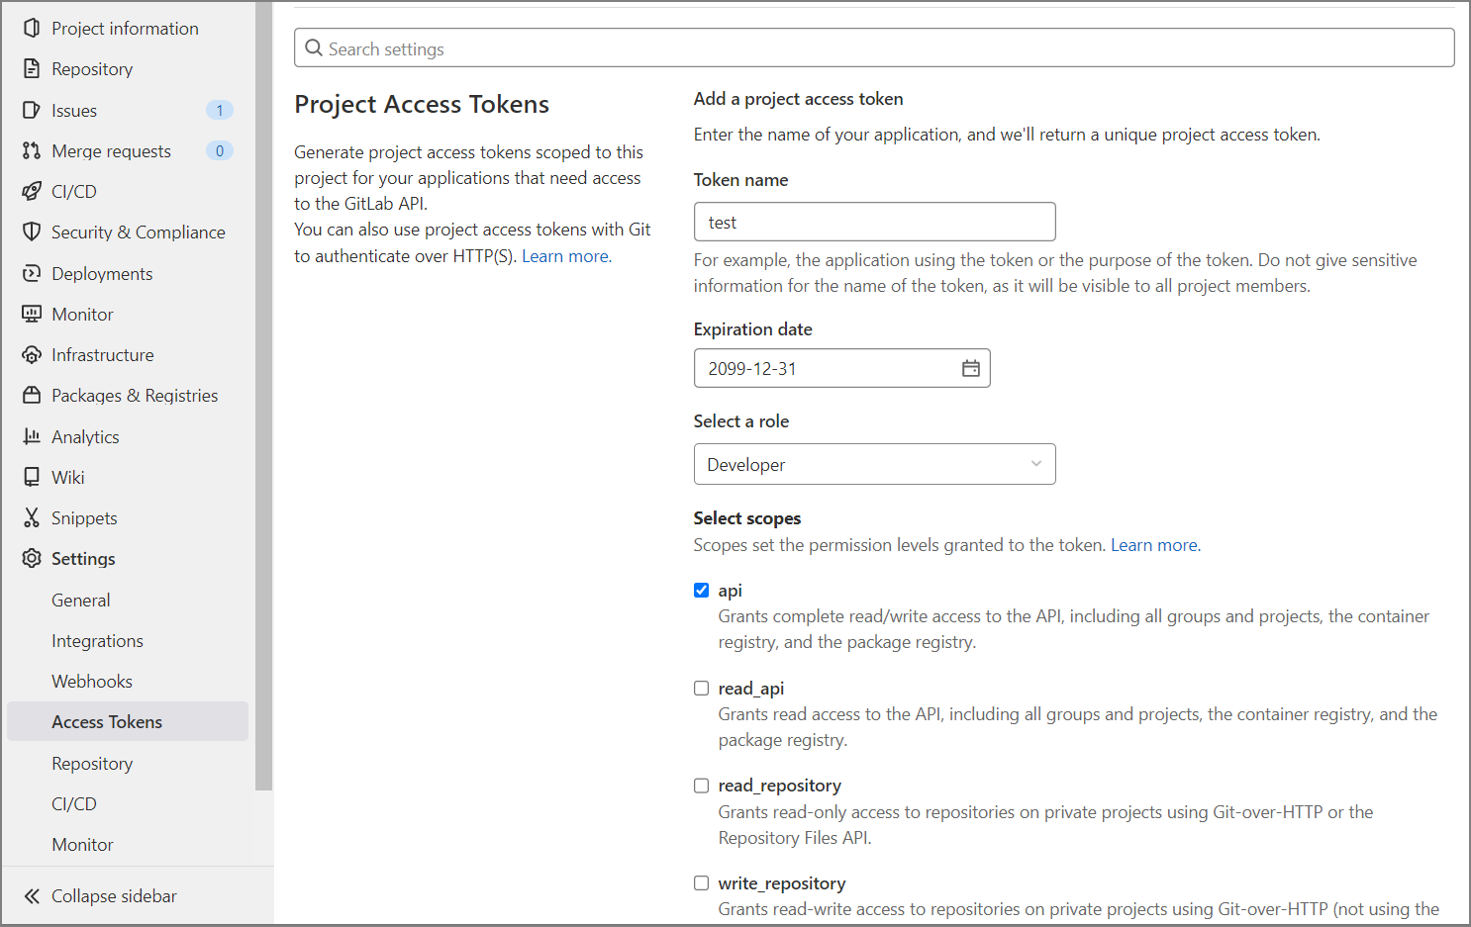This screenshot has width=1471, height=927.
Task: Click the Analytics chart icon
Action: (x=32, y=436)
